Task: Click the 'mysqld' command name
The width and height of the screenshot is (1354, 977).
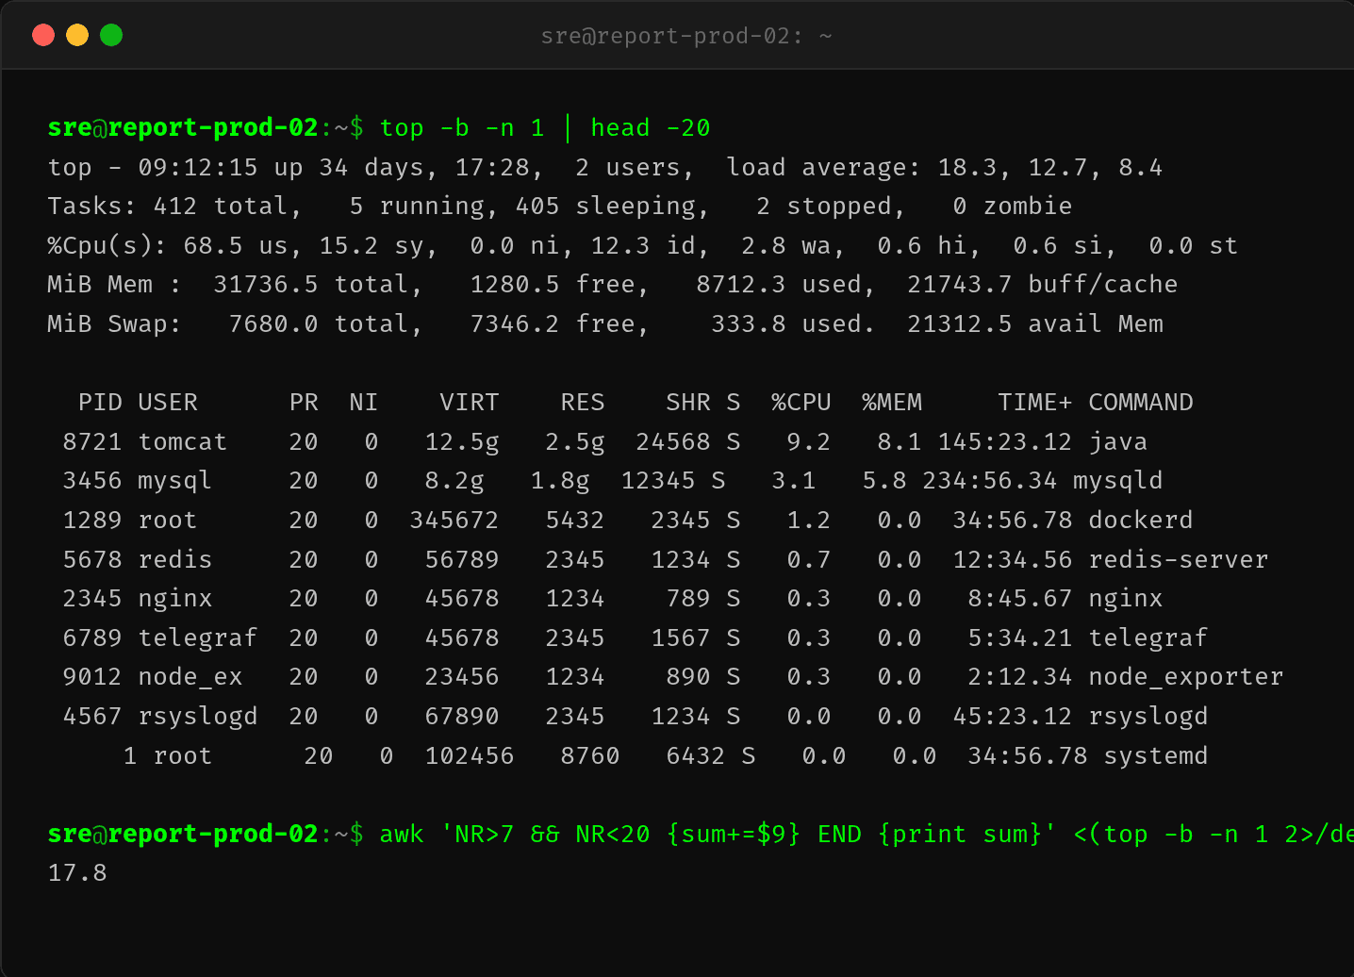Action: [1118, 481]
